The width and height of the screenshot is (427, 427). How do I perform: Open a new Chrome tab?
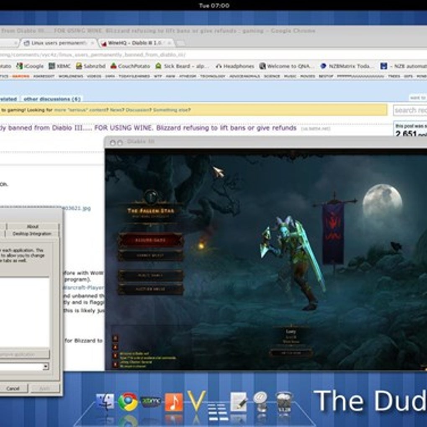[x=180, y=43]
